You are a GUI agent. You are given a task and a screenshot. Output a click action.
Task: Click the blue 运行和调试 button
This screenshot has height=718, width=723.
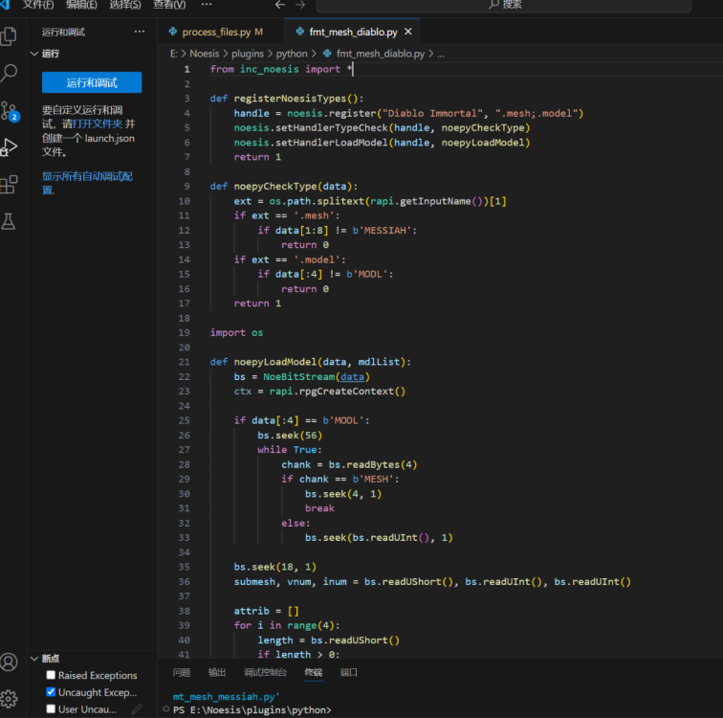(92, 83)
